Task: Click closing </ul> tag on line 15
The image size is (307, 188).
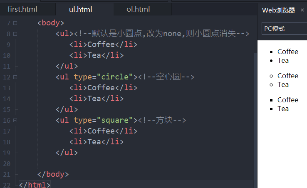Action: pyautogui.click(x=67, y=109)
